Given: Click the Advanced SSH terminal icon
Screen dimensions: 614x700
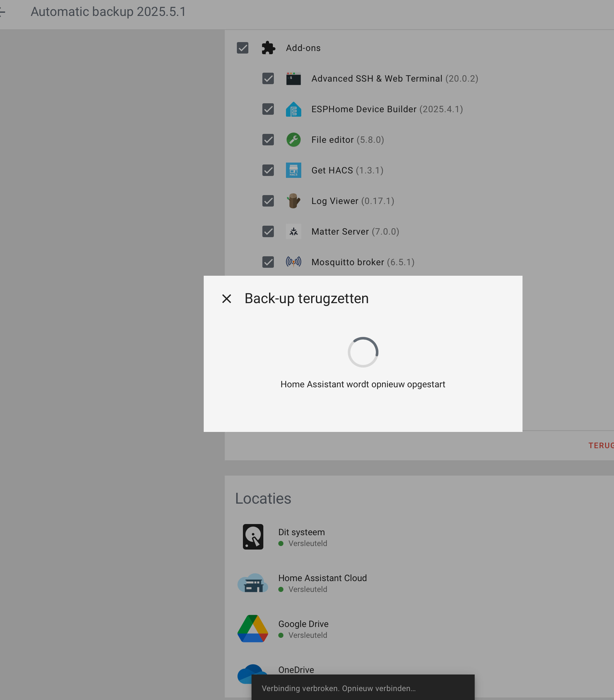Looking at the screenshot, I should [x=294, y=79].
